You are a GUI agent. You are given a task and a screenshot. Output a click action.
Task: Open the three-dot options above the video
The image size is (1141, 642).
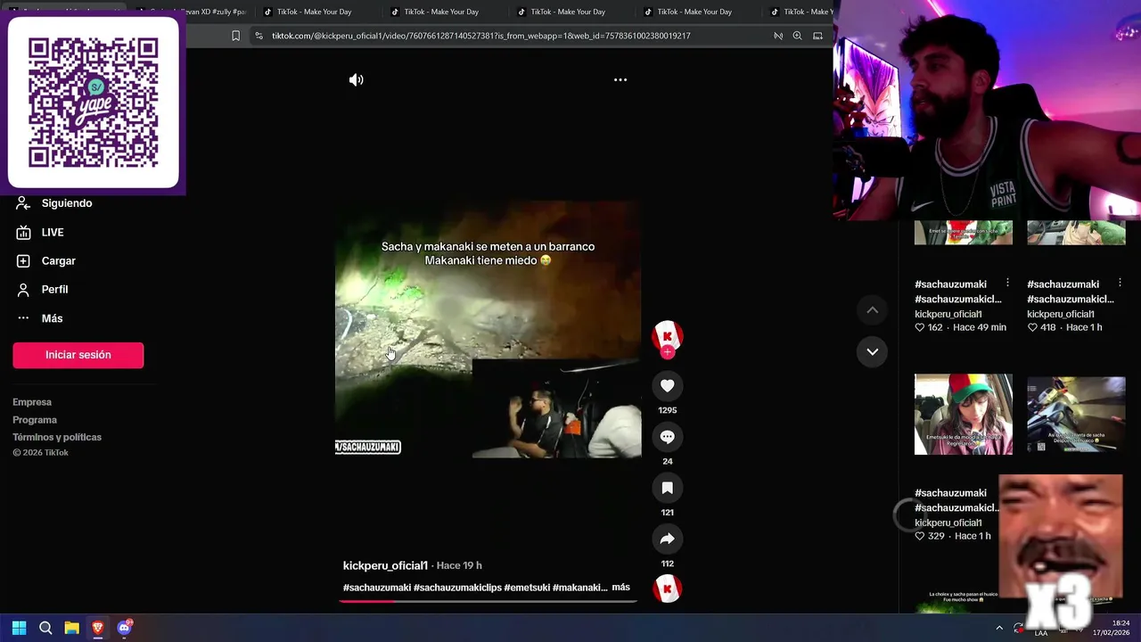coord(620,79)
